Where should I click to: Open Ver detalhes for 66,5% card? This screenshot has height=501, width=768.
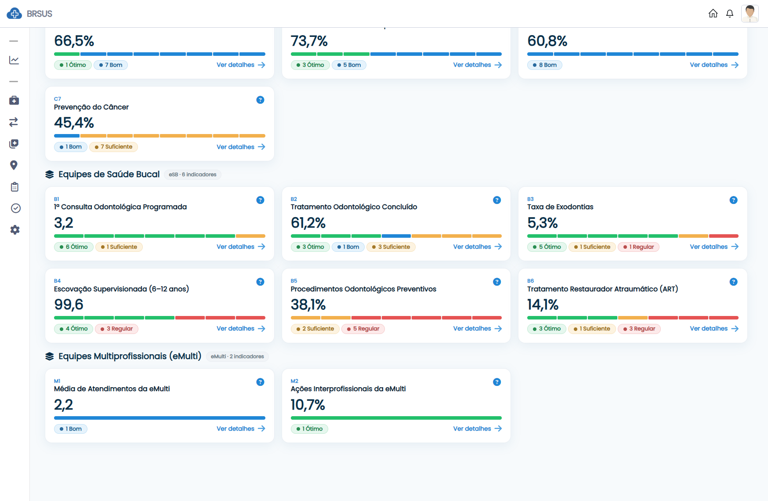pyautogui.click(x=241, y=65)
